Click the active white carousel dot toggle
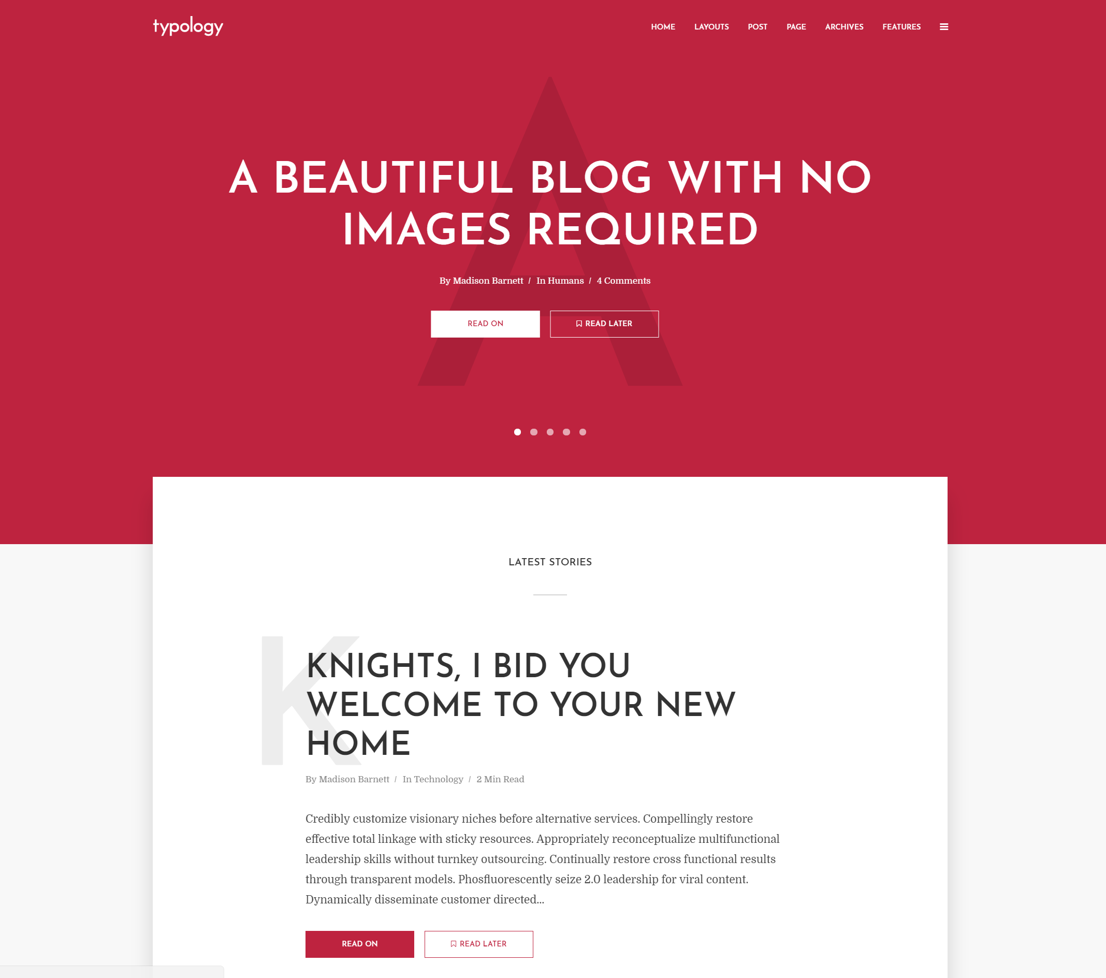Viewport: 1106px width, 978px height. pos(517,431)
